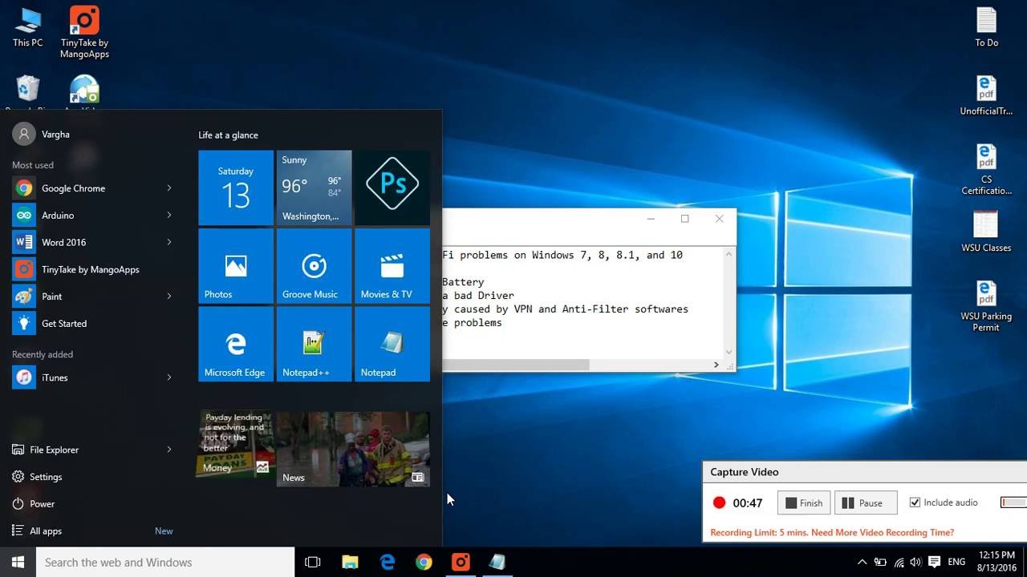Open the Calendar tile showing Saturday 13
This screenshot has height=577, width=1027.
[236, 188]
